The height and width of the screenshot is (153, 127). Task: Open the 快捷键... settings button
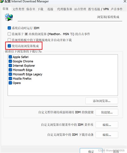[107, 112]
